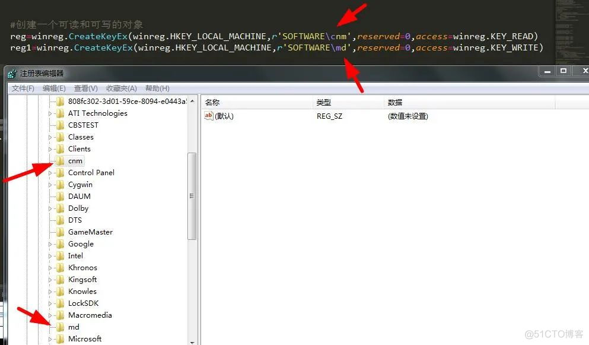Click the Registry Editor icon in the title bar

click(11, 72)
